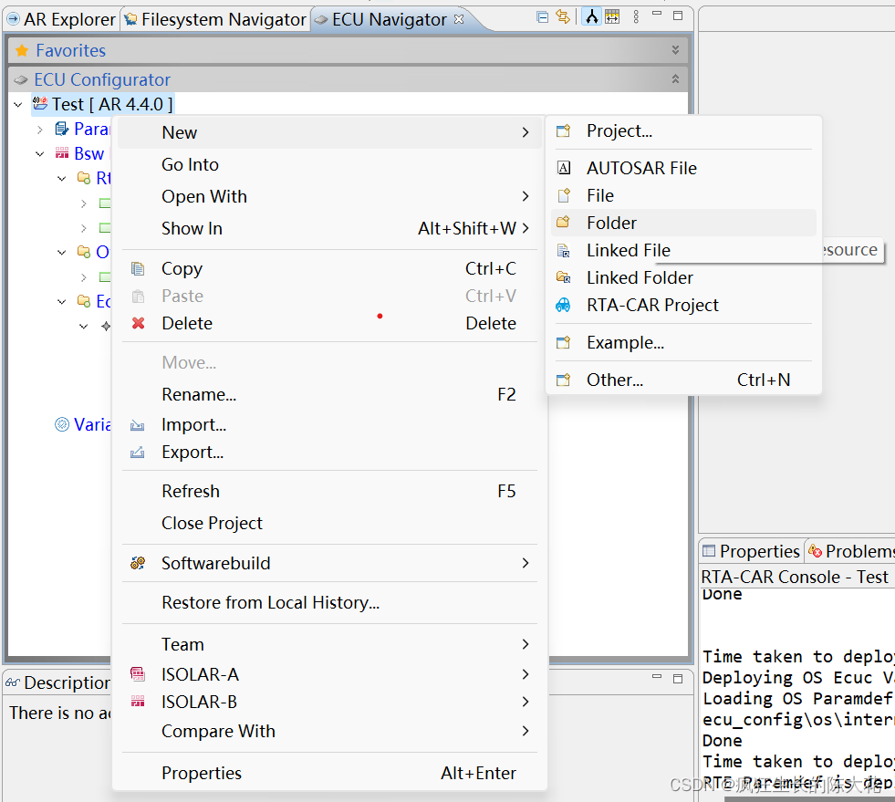Collapse the Test [ AR 4.4.0 ] node
This screenshot has width=895, height=802.
point(17,104)
